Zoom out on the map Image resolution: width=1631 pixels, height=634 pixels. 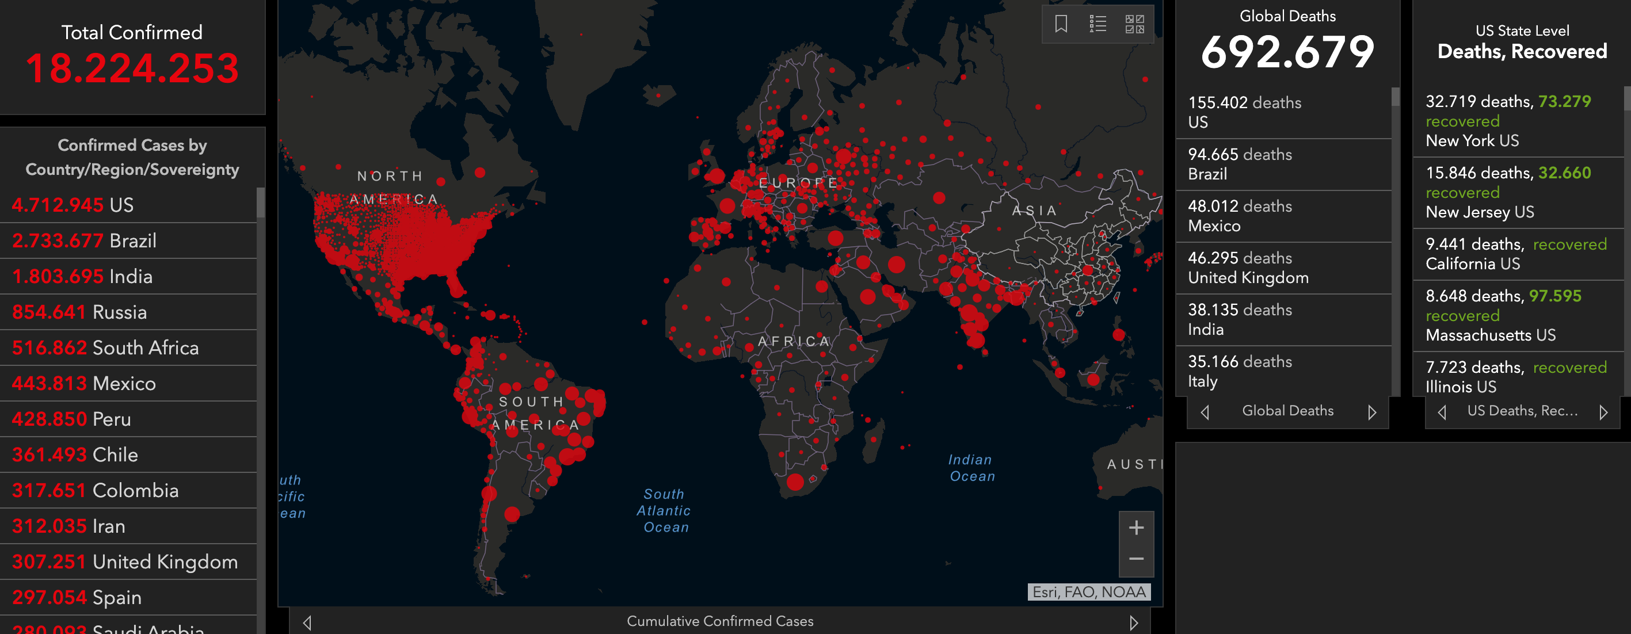tap(1136, 559)
